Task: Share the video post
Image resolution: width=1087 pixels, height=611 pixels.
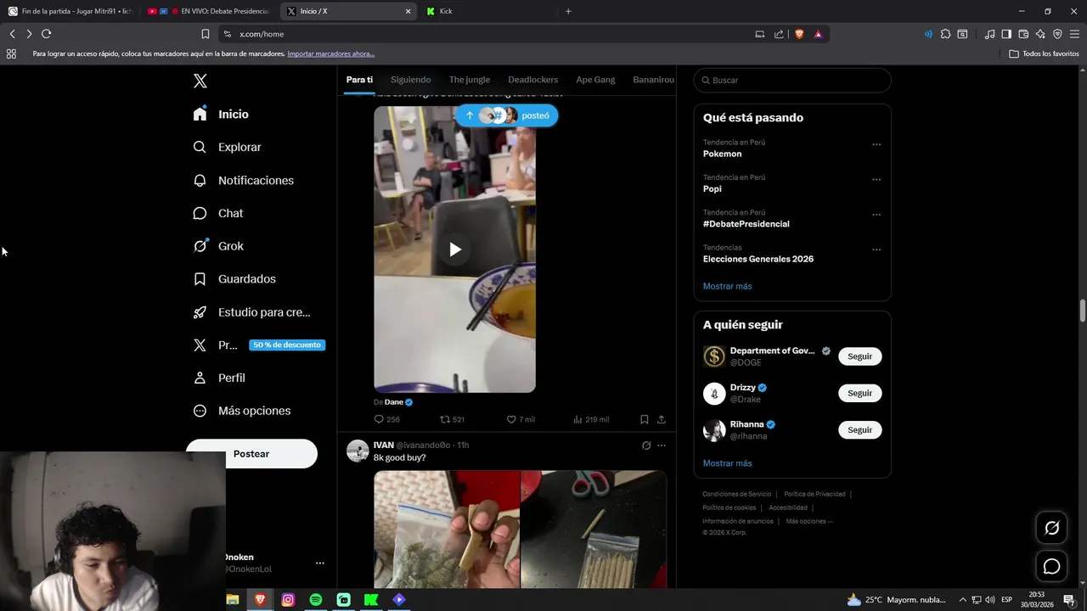Action: coord(662,419)
